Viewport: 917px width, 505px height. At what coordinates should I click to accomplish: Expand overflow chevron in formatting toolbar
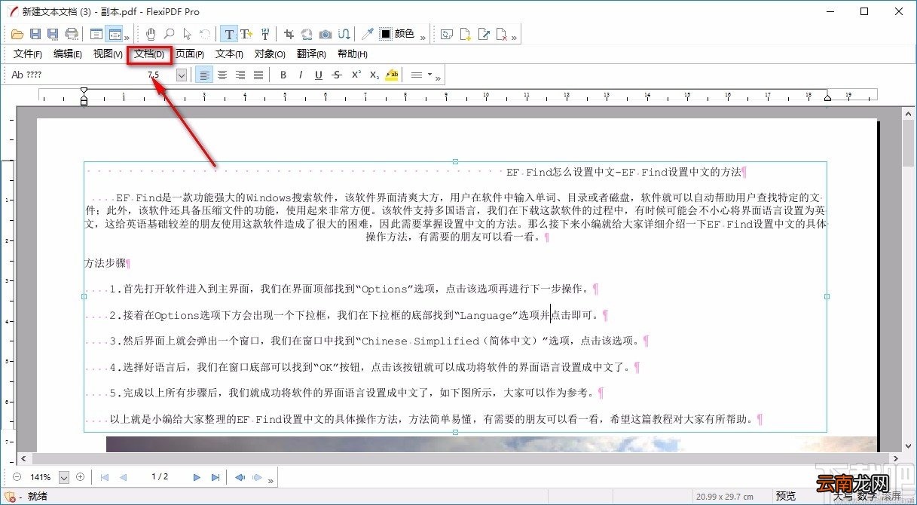tap(439, 78)
